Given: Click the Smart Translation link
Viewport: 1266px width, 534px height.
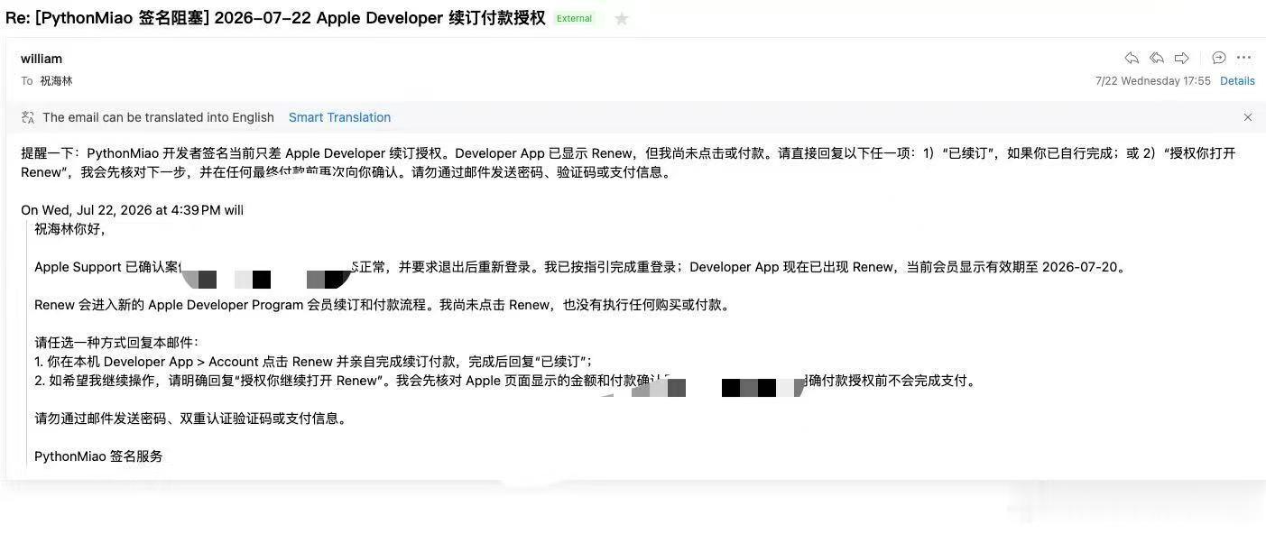Looking at the screenshot, I should 339,117.
